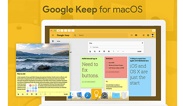Click the mobile view button in window toolbar
This screenshot has width=185, height=106.
tap(73, 30)
